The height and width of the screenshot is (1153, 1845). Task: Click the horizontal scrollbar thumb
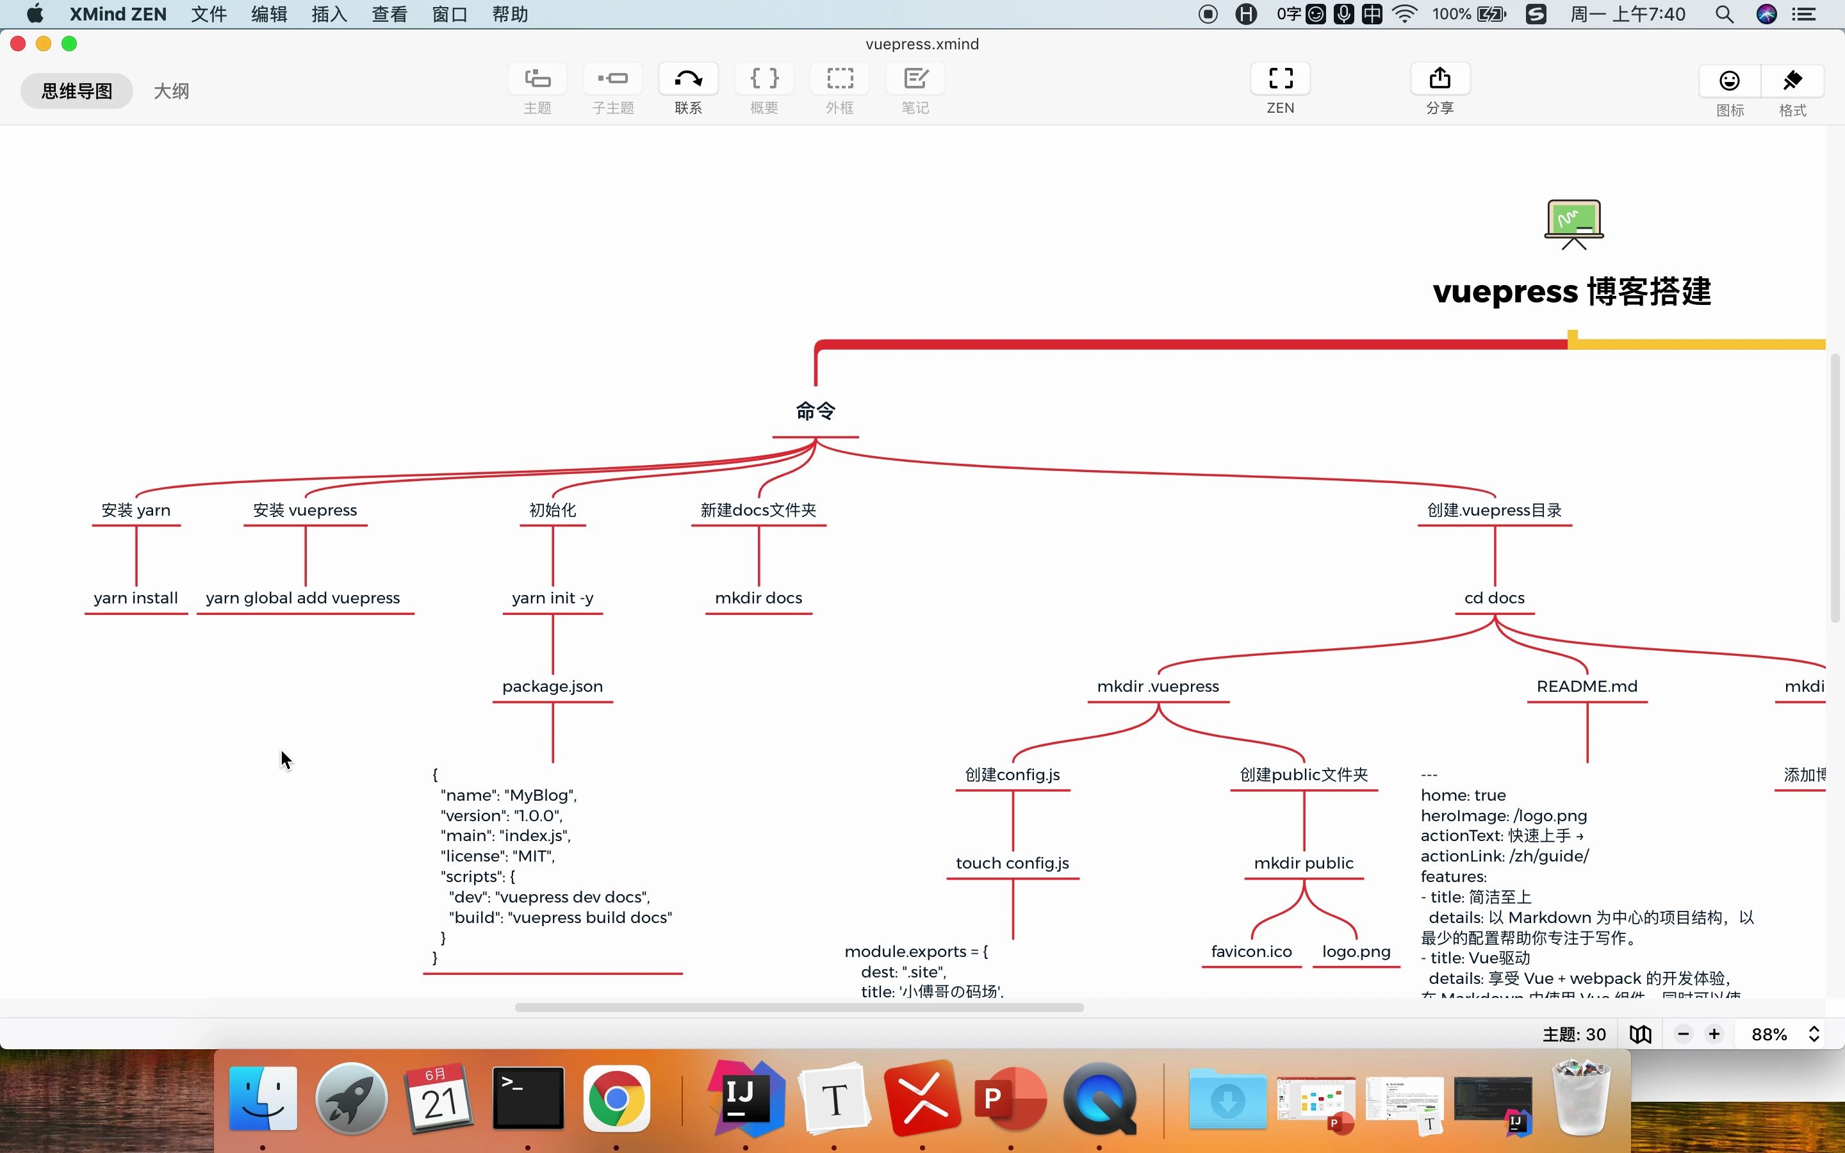point(799,1008)
